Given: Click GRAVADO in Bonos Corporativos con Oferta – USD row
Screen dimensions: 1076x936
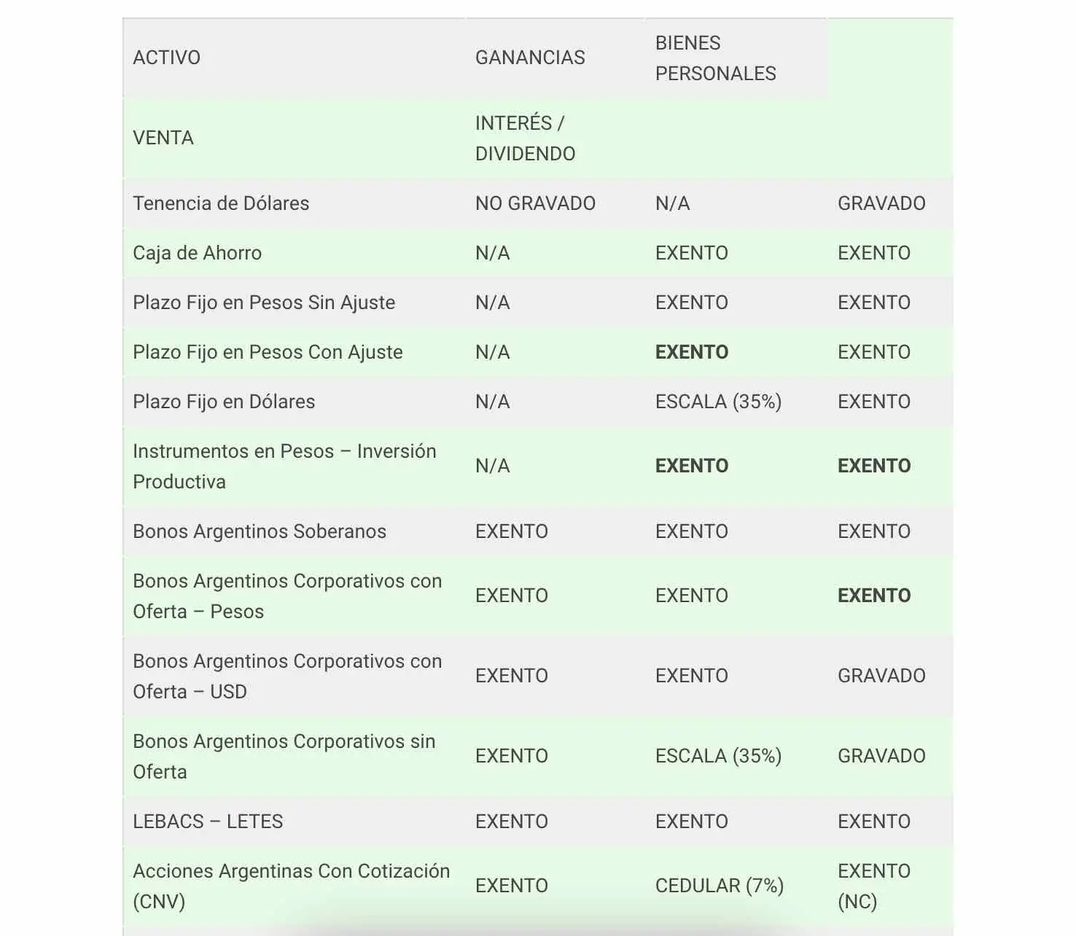Looking at the screenshot, I should coord(881,676).
